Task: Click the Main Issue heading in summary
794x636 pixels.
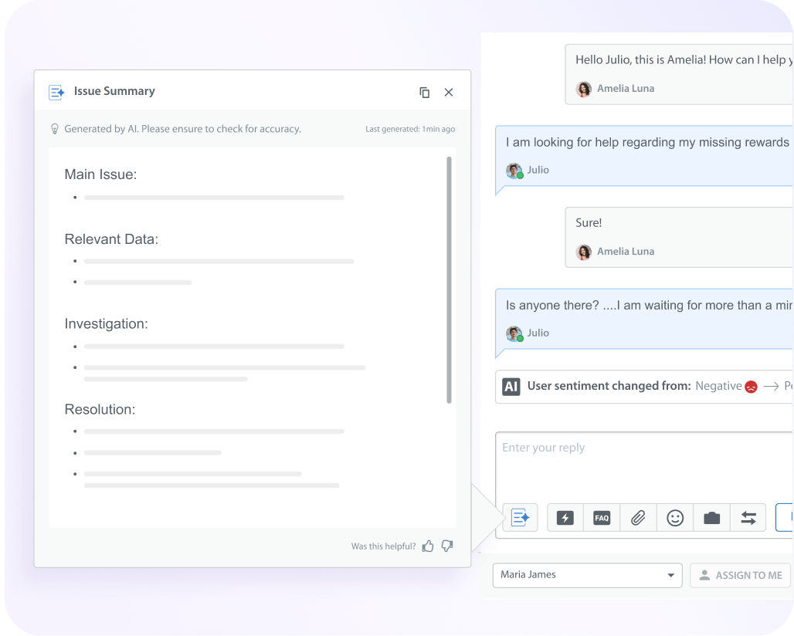Action: [x=100, y=174]
